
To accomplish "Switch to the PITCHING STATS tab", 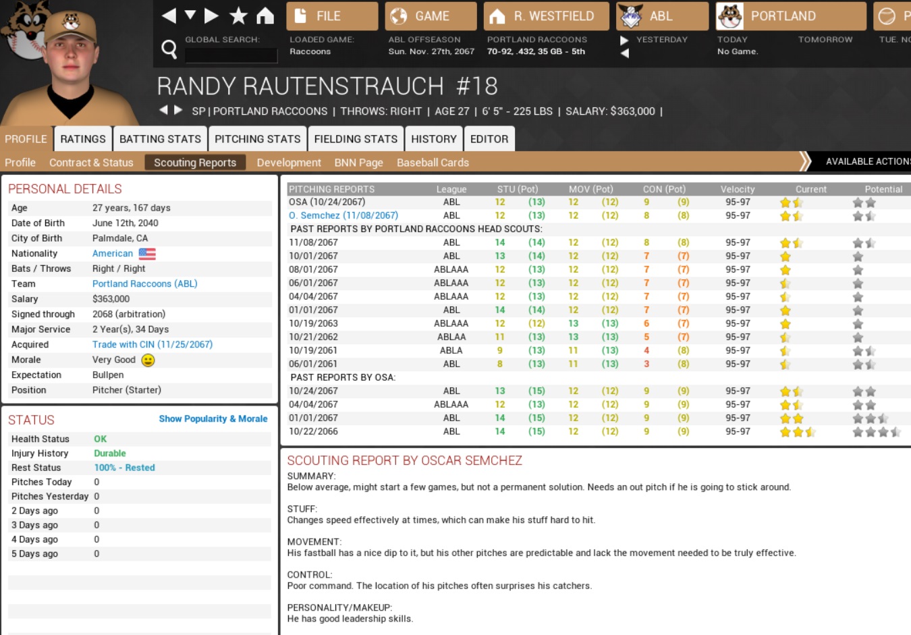I will point(257,139).
